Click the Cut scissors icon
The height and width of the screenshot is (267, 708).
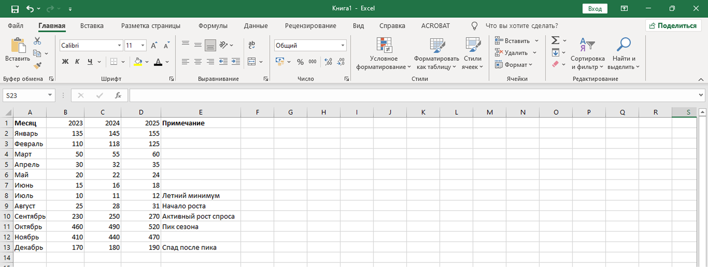point(37,41)
